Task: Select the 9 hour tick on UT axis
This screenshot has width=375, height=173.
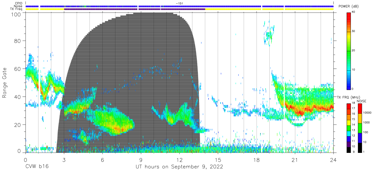Action: coord(141,160)
